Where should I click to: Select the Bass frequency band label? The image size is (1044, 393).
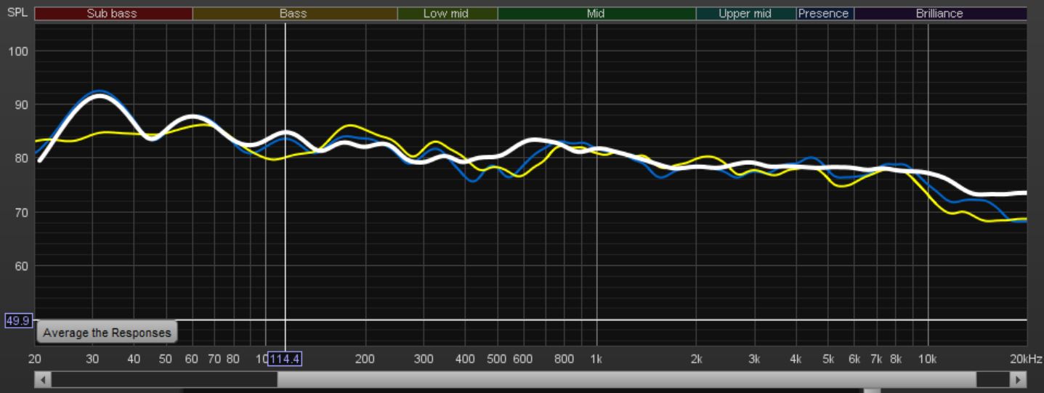[x=294, y=13]
